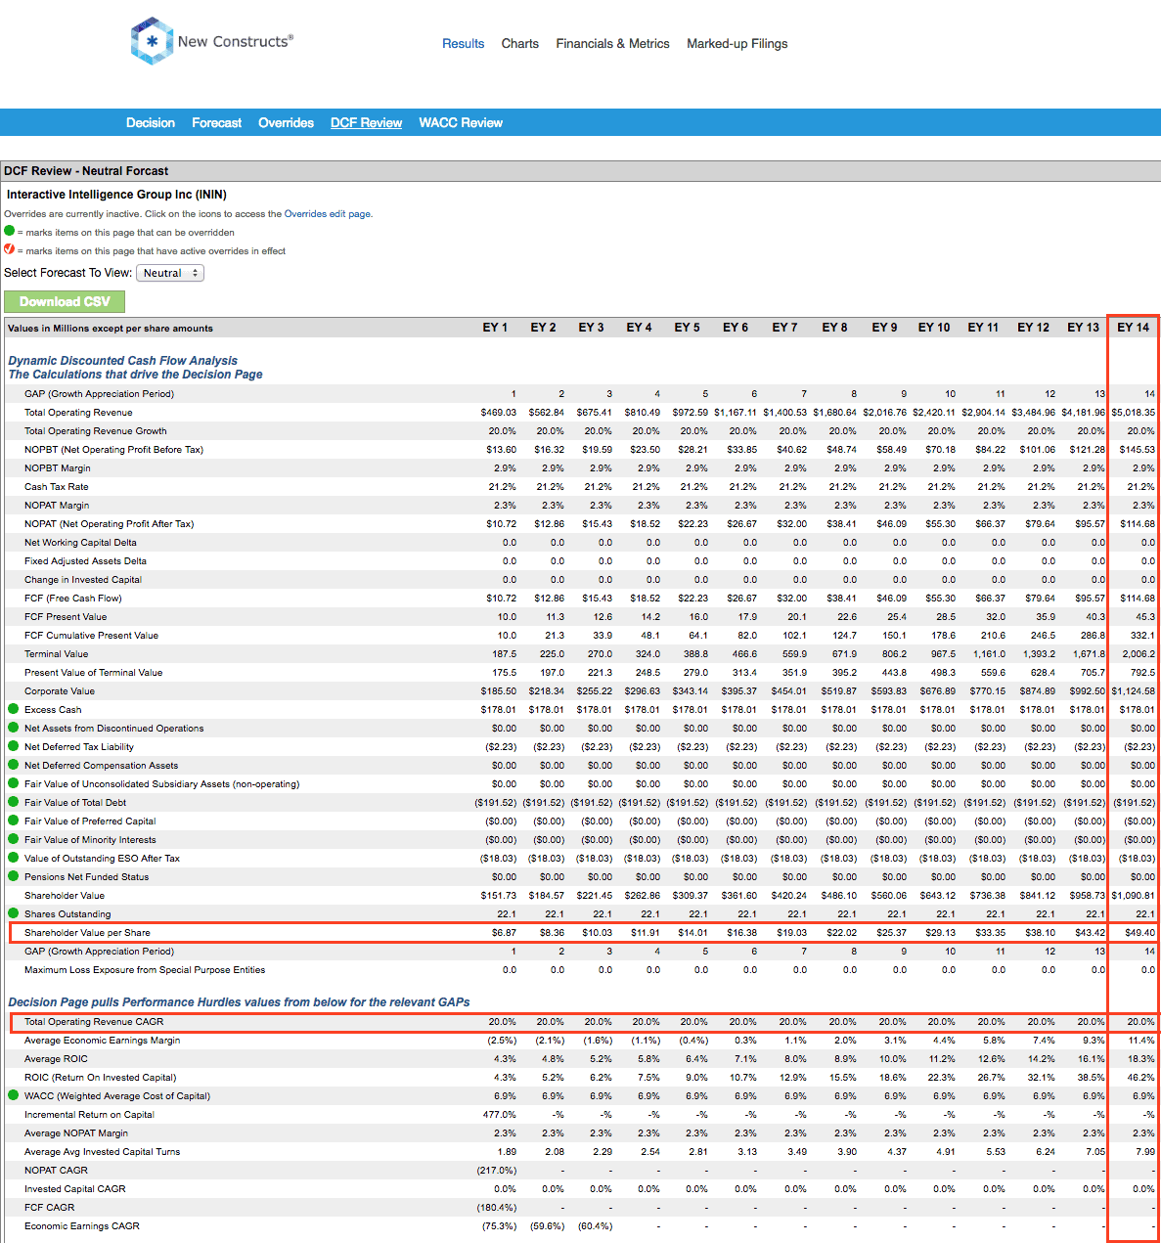Image resolution: width=1161 pixels, height=1243 pixels.
Task: Click the Values in Millions header text
Action: point(111,329)
